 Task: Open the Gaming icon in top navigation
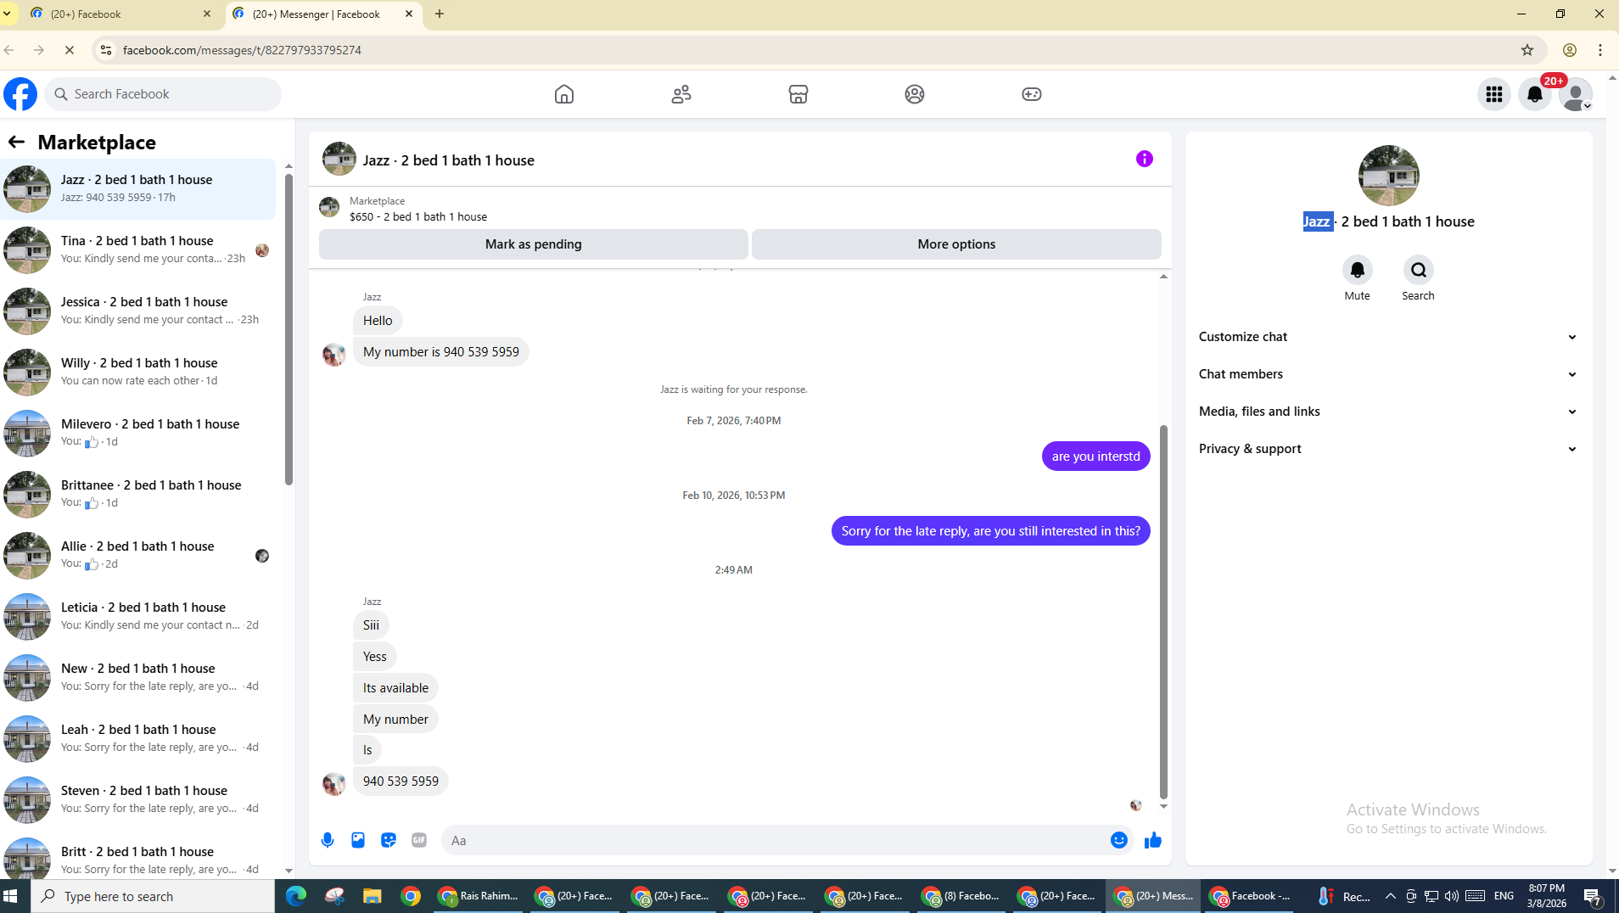pos(1032,94)
